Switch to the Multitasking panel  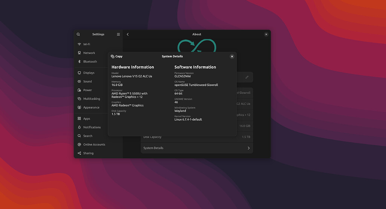pos(92,99)
